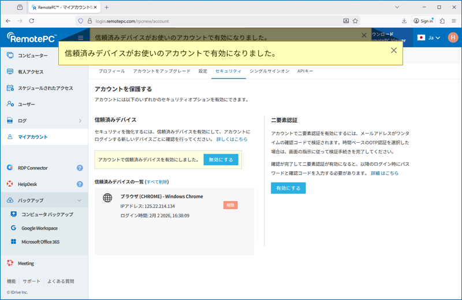Viewport: 462px width, 300px height.
Task: Open the browser tab list dropdown
Action: 397,7
